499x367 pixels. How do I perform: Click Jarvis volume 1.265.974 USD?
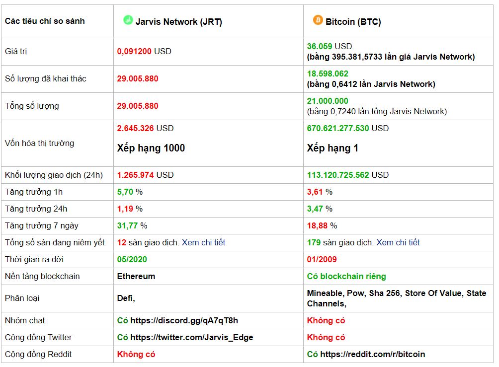[x=145, y=175]
